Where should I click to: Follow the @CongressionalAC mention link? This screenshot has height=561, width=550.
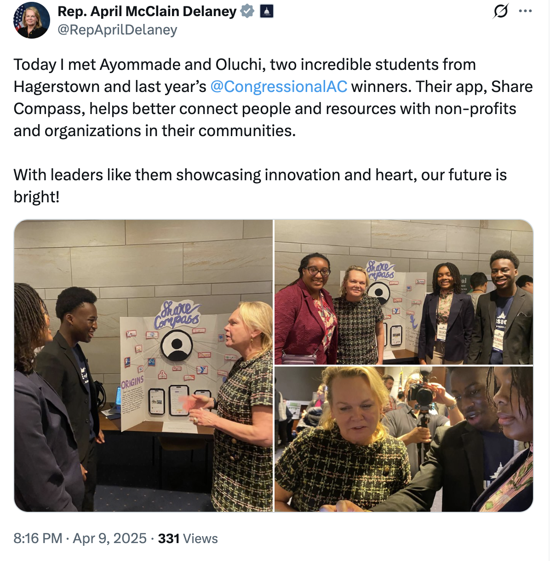click(x=279, y=86)
